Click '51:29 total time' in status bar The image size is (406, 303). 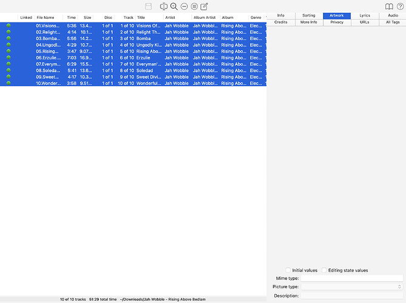tap(103, 299)
